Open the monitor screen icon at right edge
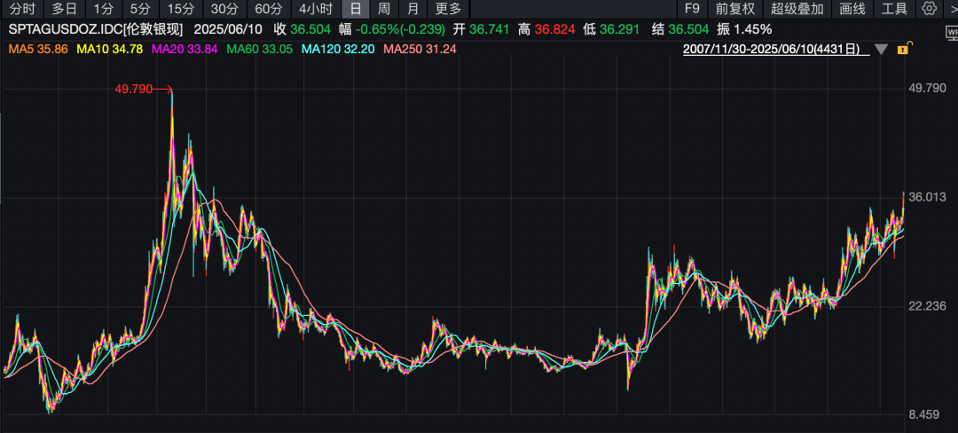The height and width of the screenshot is (433, 958). coord(952,32)
